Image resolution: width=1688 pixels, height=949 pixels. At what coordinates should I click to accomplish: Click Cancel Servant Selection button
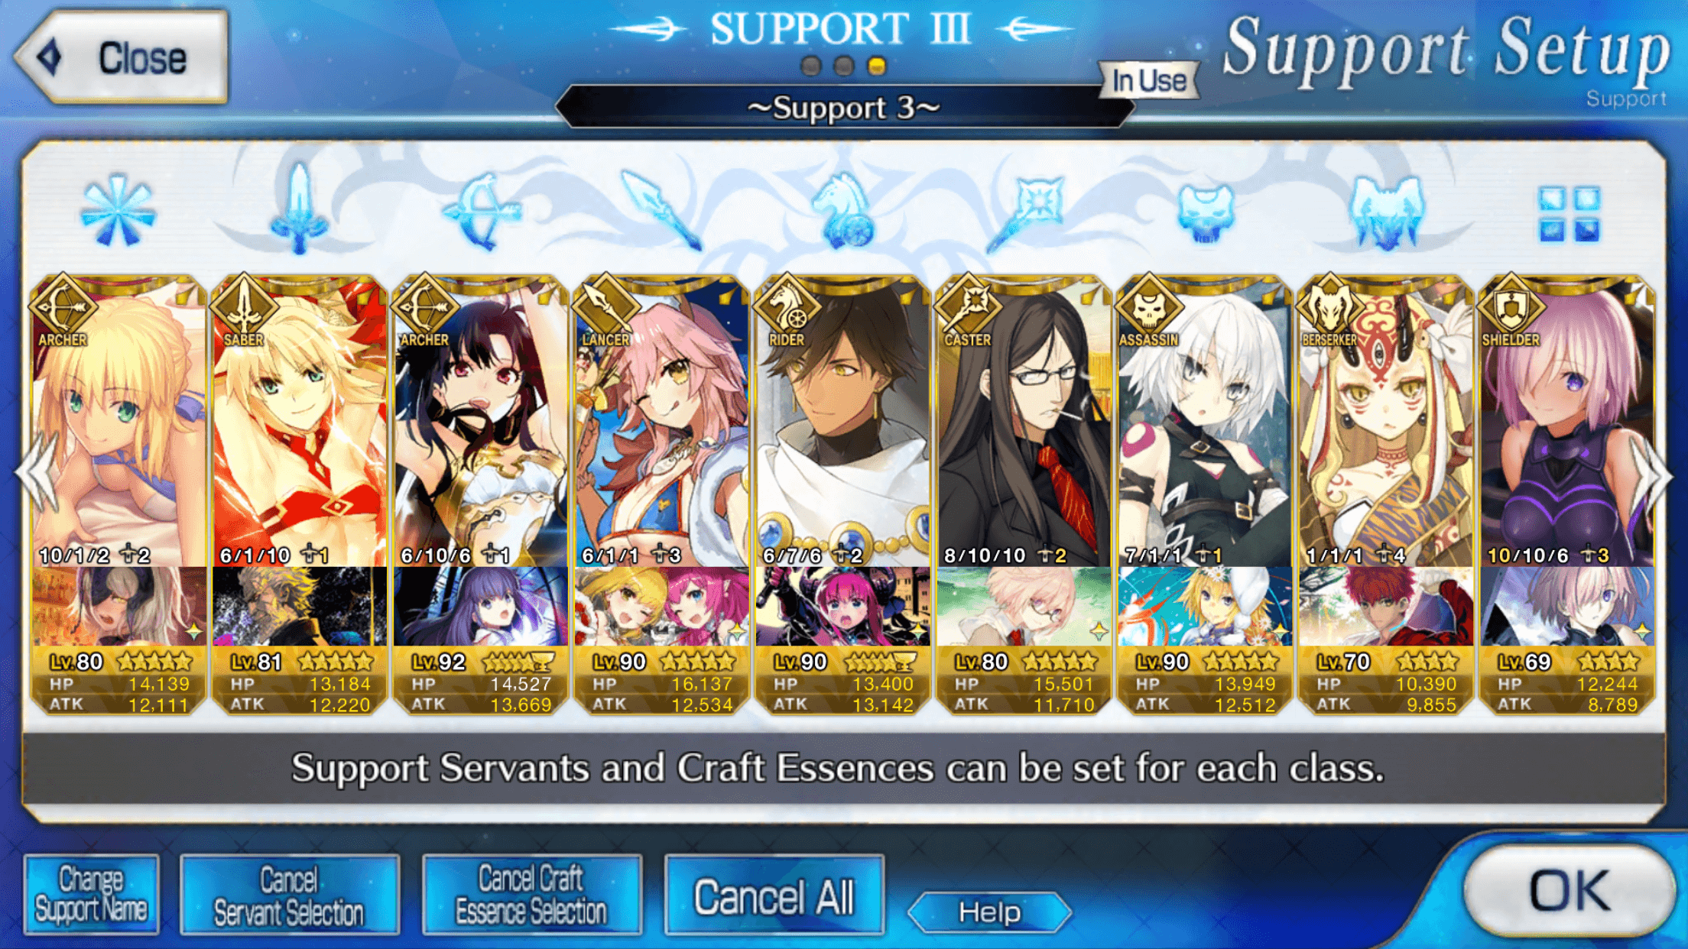289,895
